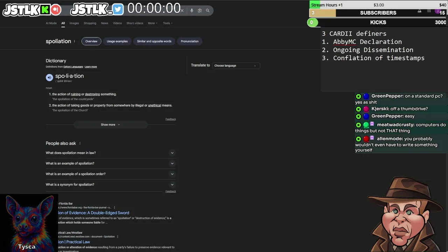Start voice search with the microphone icon

[x=191, y=10]
